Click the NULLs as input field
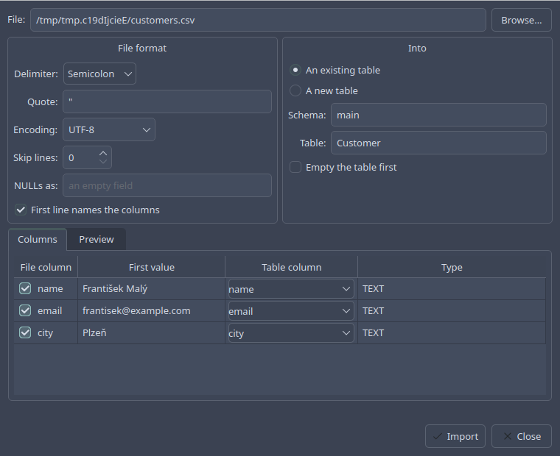 tap(167, 185)
